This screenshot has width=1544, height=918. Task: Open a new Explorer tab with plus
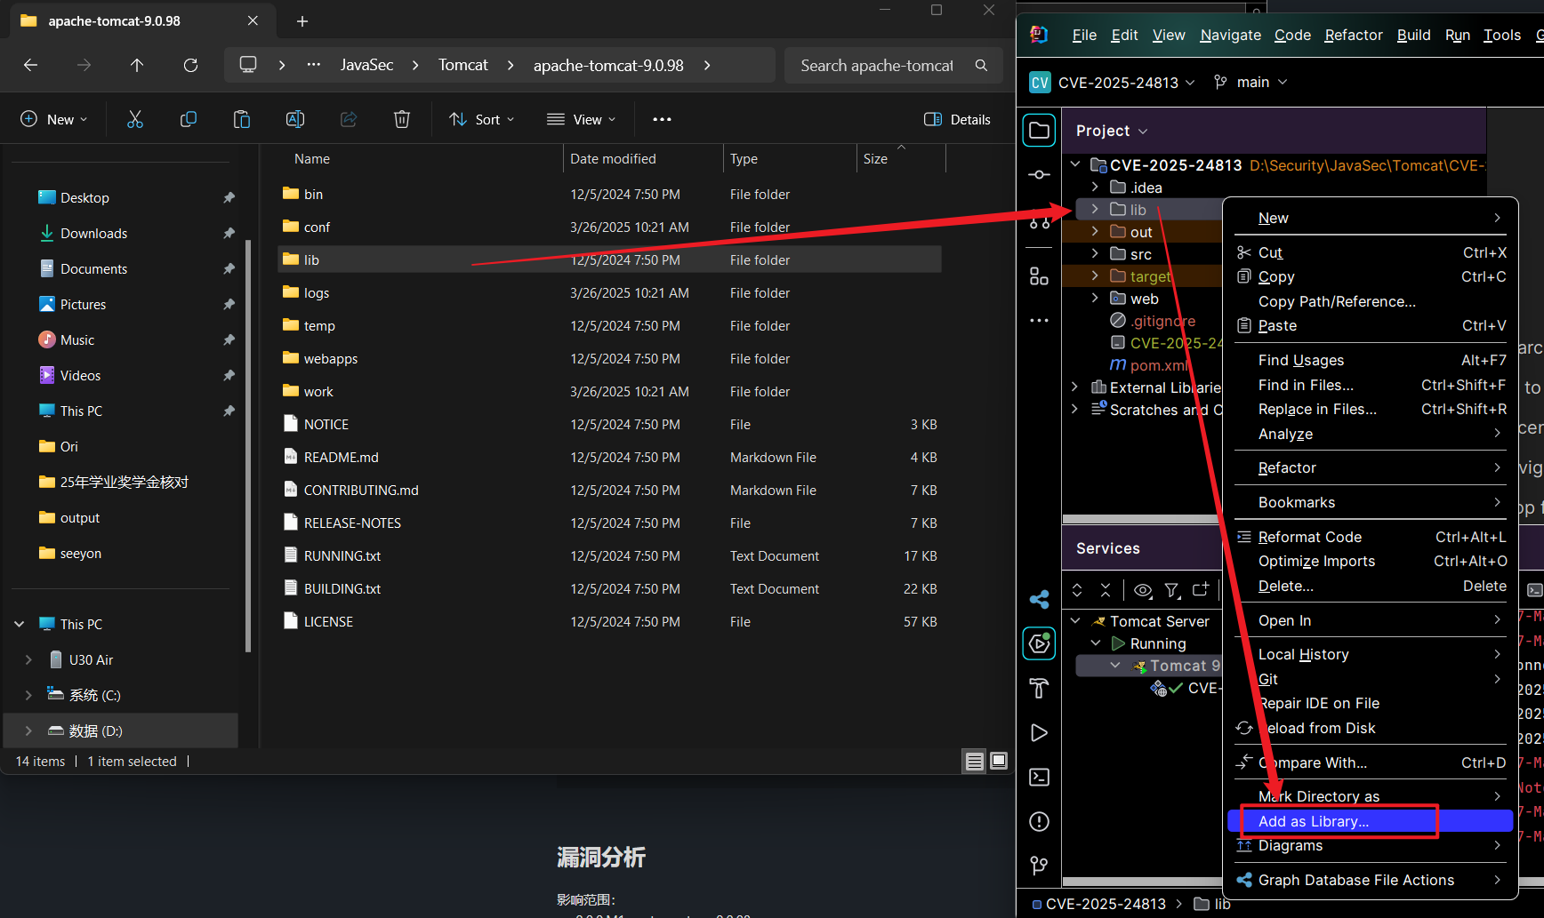click(x=302, y=21)
